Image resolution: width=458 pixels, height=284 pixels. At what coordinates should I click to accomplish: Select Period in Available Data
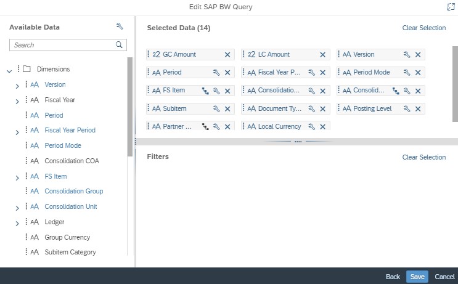54,115
